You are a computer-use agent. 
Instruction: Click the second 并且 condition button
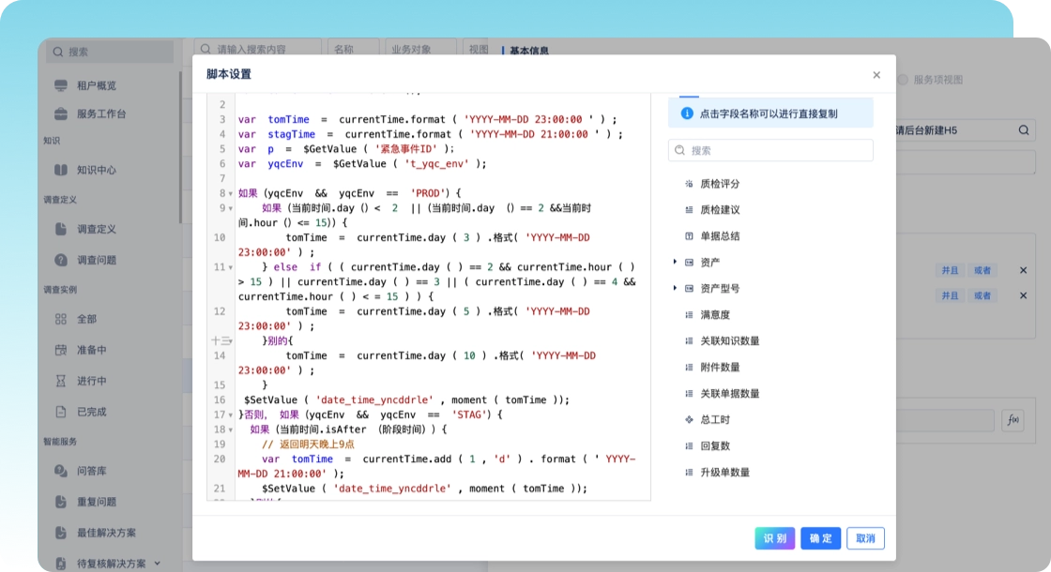pos(950,295)
